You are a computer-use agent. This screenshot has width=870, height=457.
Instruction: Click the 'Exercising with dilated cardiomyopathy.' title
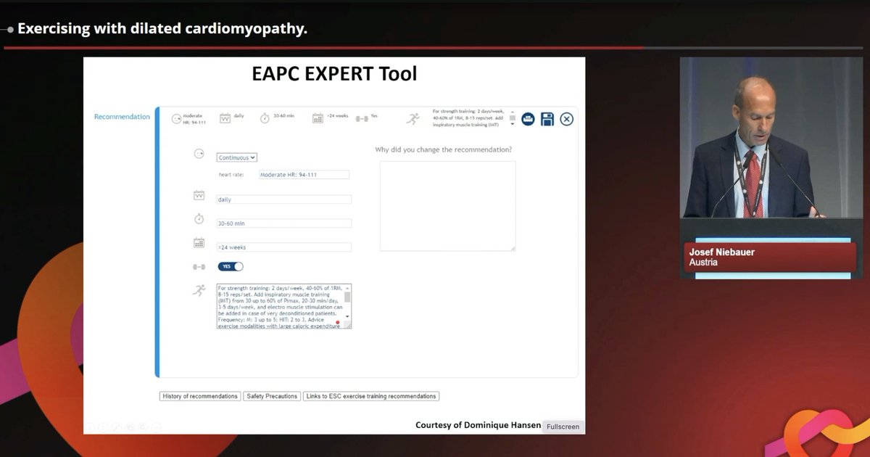click(162, 29)
